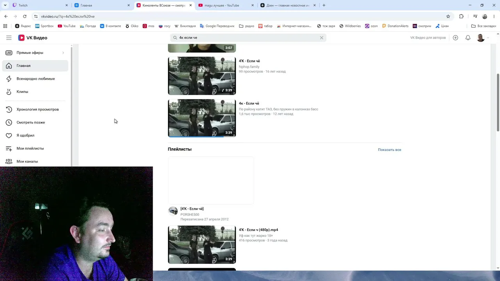Open the browser extensions puzzle icon
500x281 pixels.
point(461,16)
